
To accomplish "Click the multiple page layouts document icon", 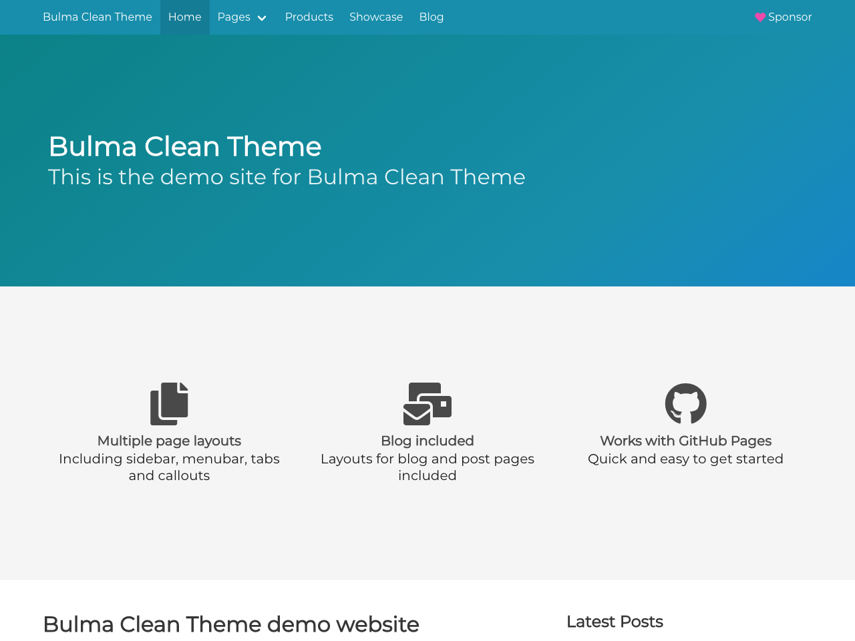I will point(169,402).
